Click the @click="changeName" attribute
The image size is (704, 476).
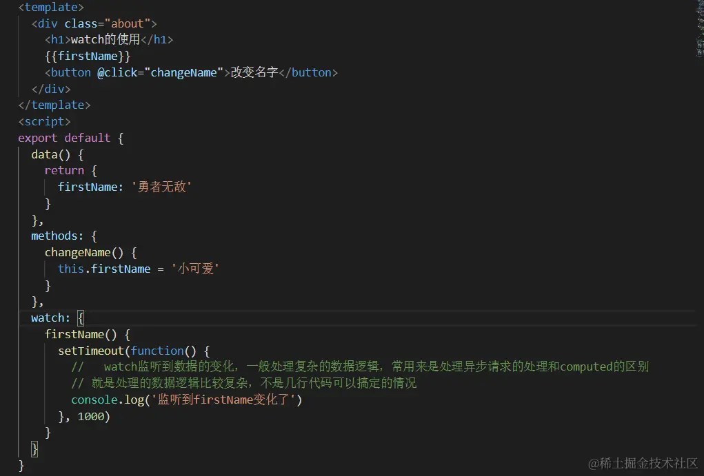click(160, 72)
